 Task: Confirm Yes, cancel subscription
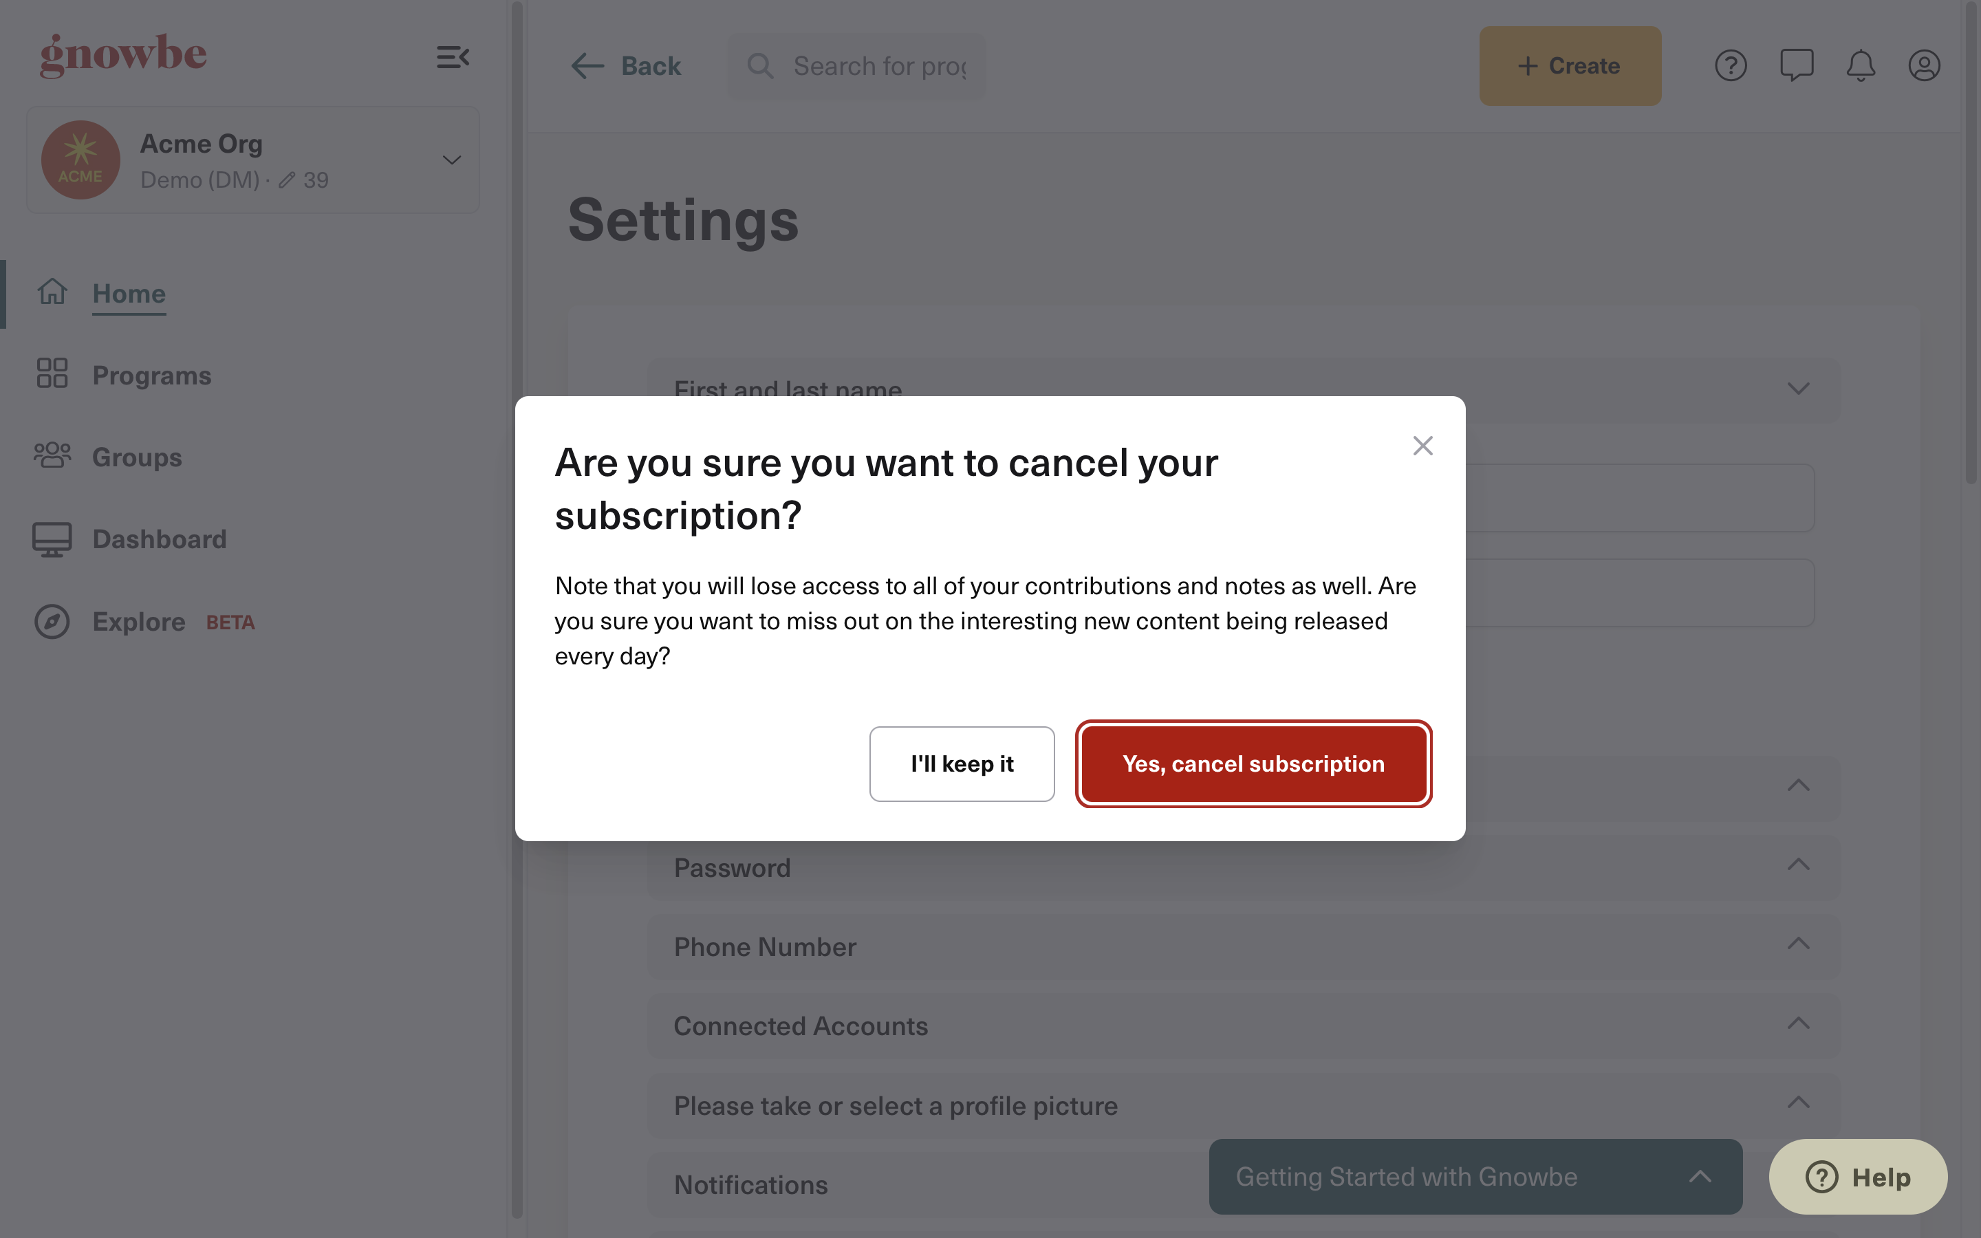[1253, 764]
